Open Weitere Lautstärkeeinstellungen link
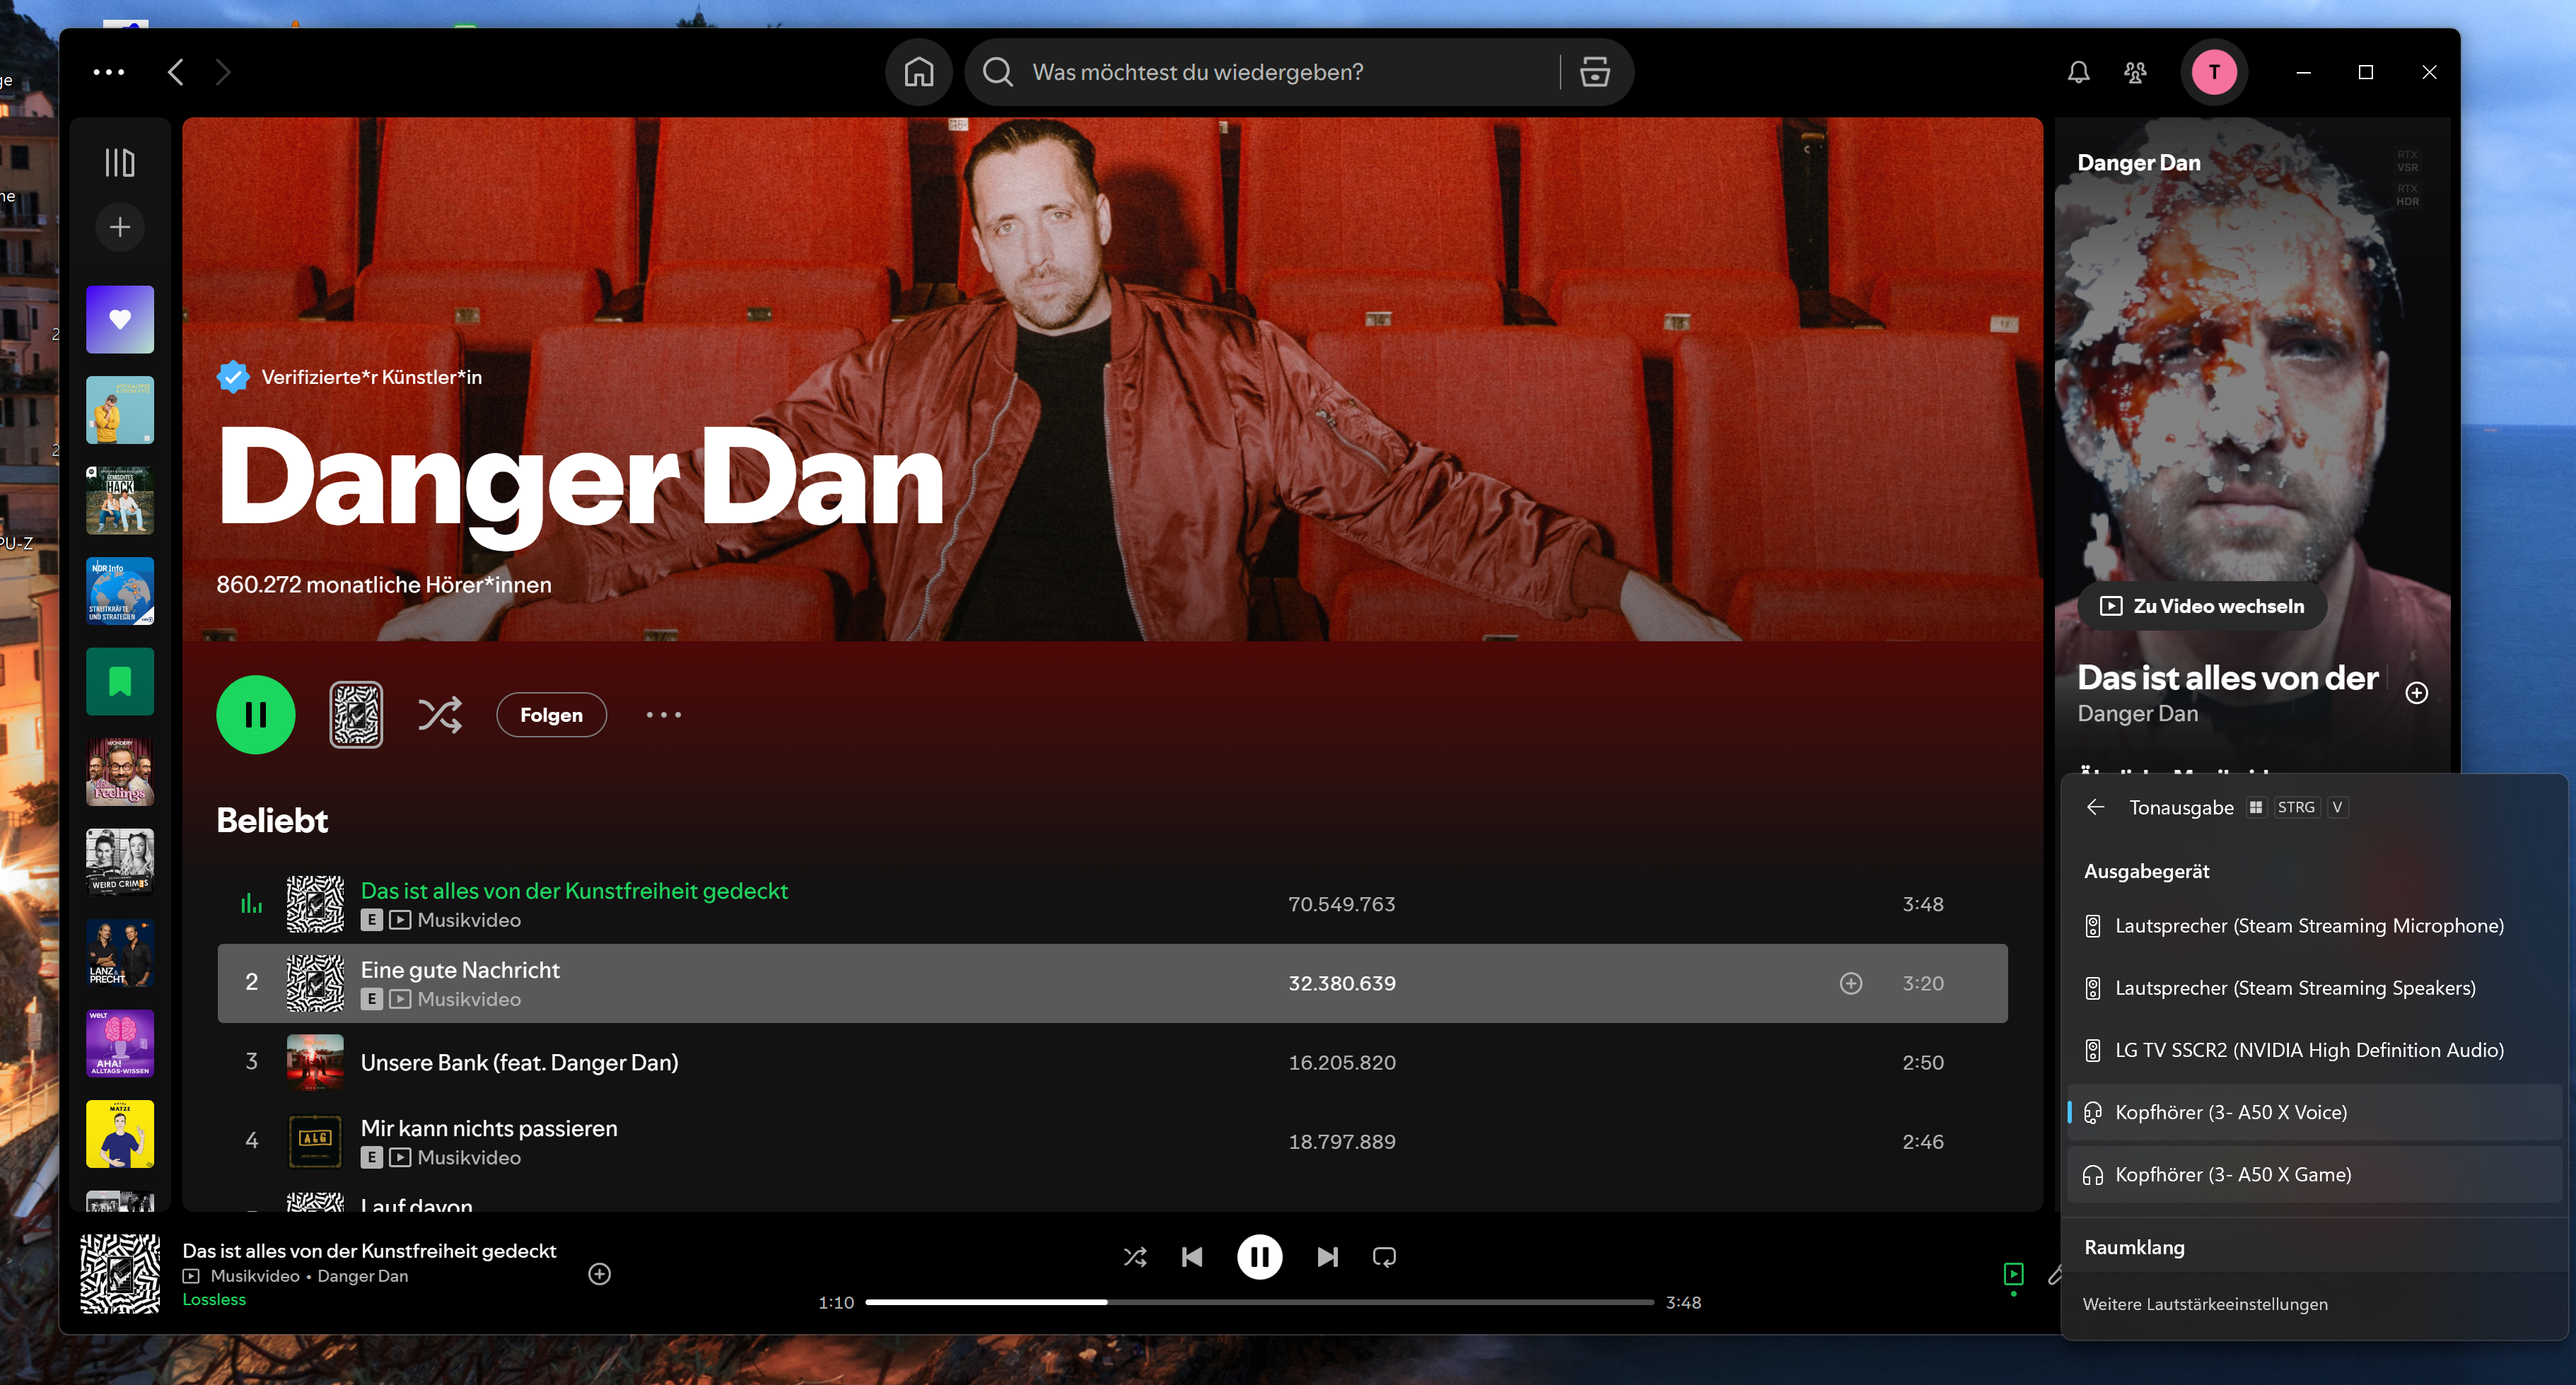Screen dimensions: 2576x1385 point(2204,1304)
